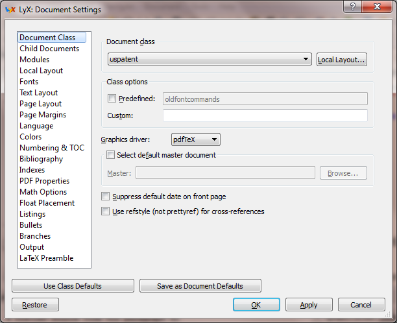Select the Colors settings section
The height and width of the screenshot is (323, 397).
30,137
